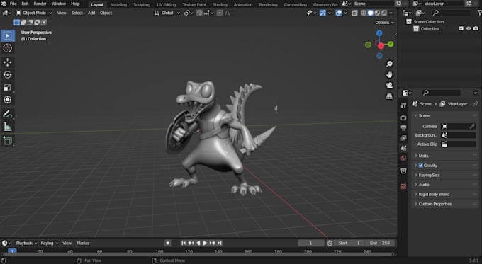The width and height of the screenshot is (482, 264).
Task: Select the Select Box tool
Action: [x=7, y=35]
